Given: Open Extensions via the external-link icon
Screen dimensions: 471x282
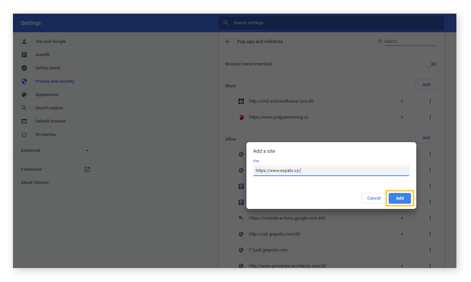Looking at the screenshot, I should (x=87, y=169).
